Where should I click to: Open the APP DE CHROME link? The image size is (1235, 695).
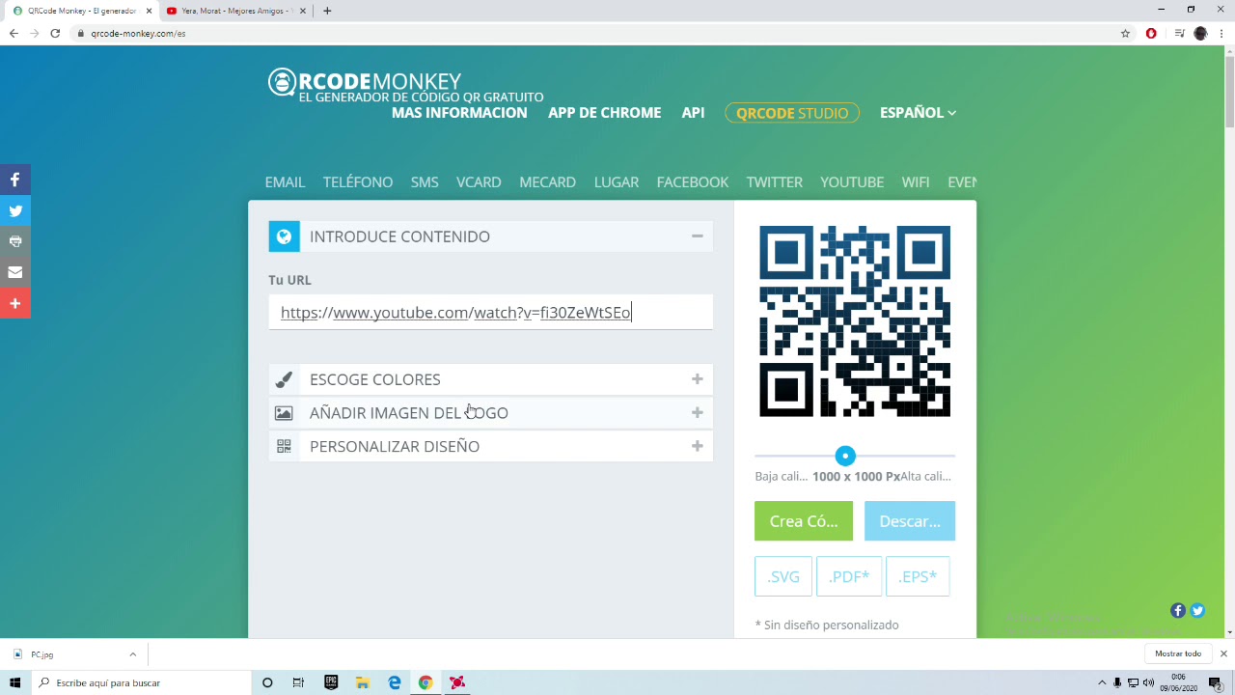604,113
